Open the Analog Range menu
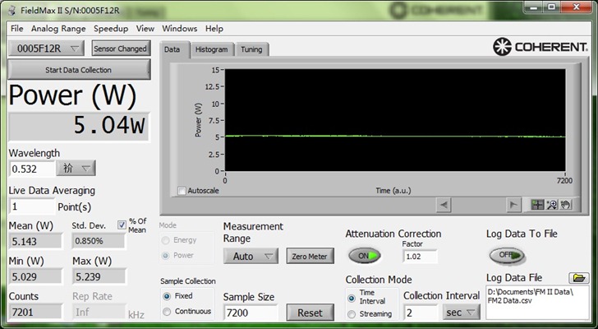Viewport: 598px width, 329px height. pyautogui.click(x=58, y=29)
